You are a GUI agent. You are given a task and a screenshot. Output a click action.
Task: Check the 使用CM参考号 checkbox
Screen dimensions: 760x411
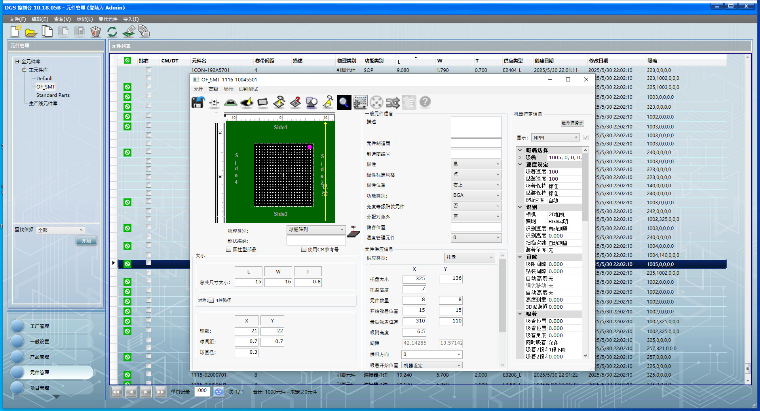(x=304, y=249)
